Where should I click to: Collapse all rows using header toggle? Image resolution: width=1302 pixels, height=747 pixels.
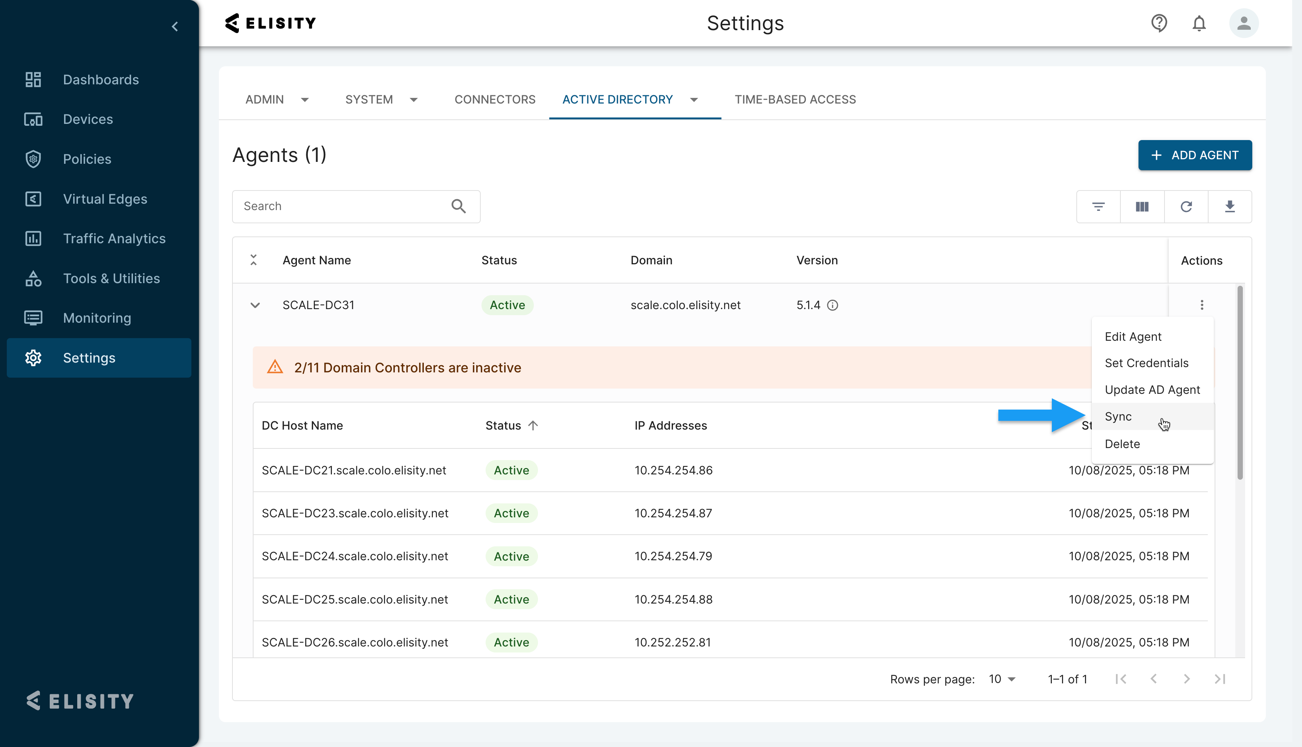tap(254, 260)
